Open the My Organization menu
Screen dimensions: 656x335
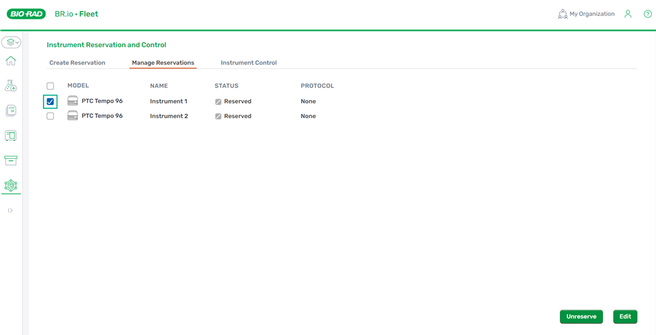pyautogui.click(x=586, y=14)
